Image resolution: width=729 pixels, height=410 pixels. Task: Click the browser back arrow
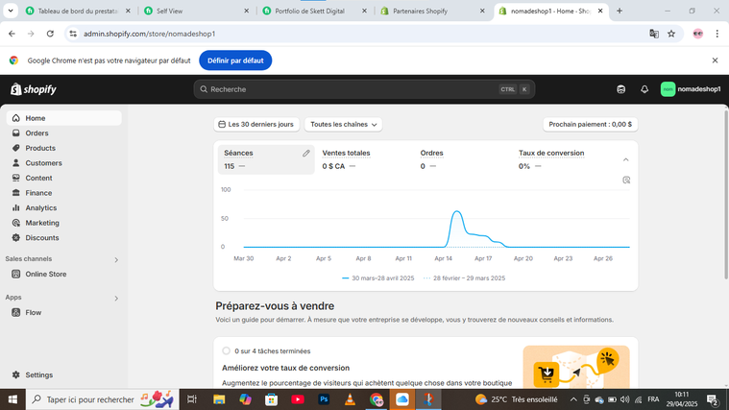[x=12, y=34]
